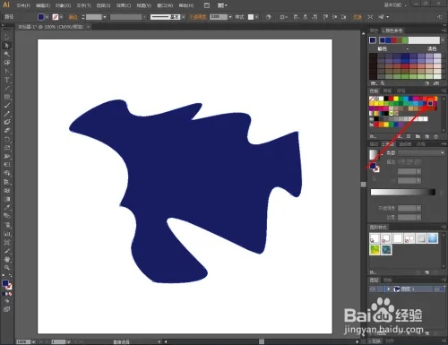Click the black-to-white gradient slider bar
Image resolution: width=448 pixels, height=345 pixels.
403,192
